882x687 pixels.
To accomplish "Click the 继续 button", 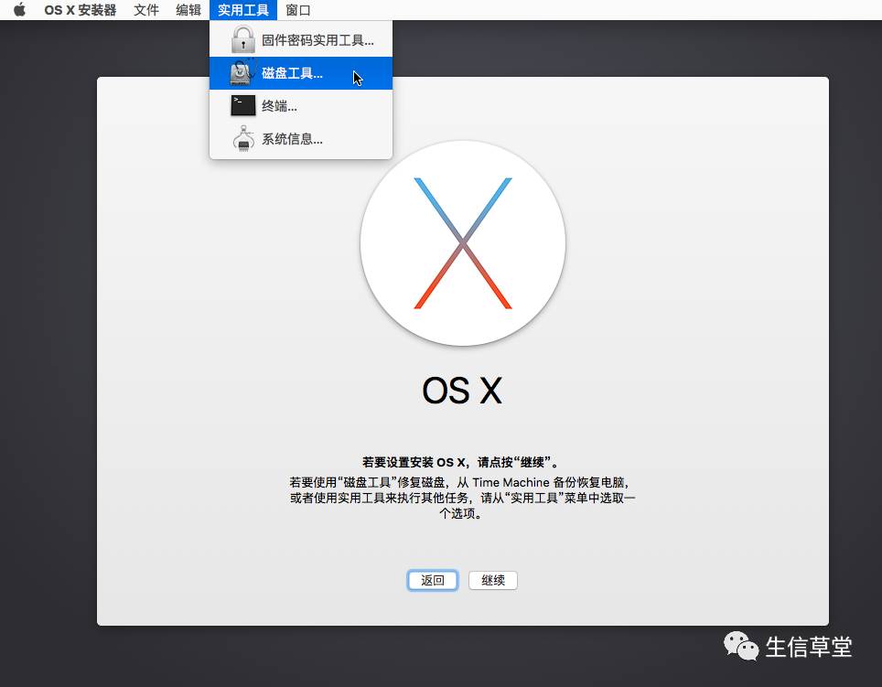I will 493,580.
